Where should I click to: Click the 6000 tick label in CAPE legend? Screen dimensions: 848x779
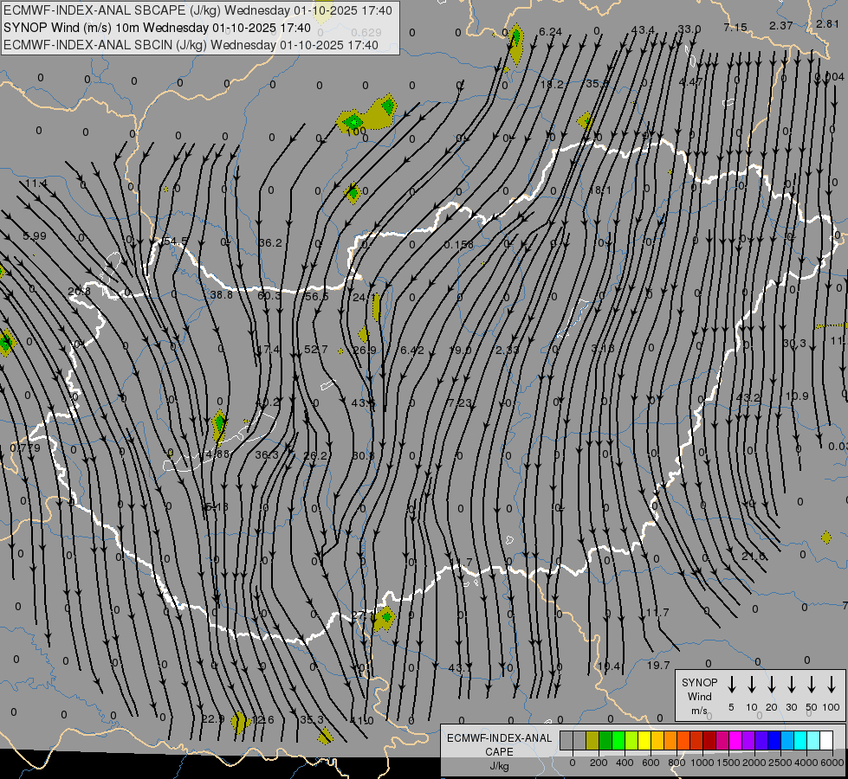pos(832,763)
